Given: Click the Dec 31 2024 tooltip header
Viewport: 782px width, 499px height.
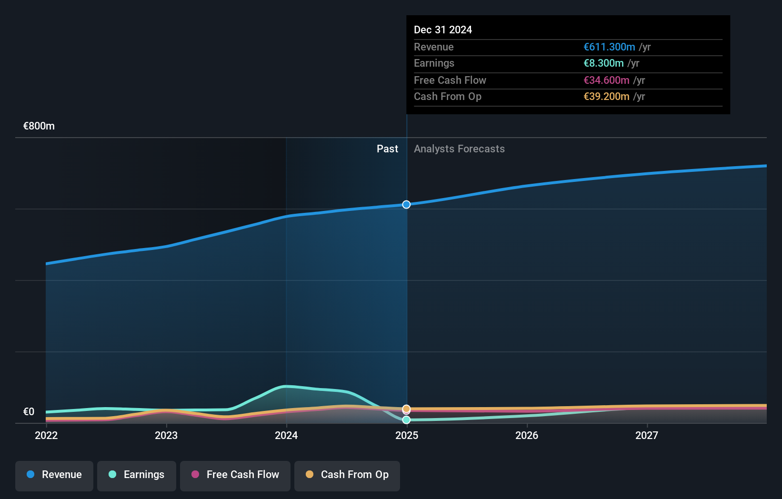Looking at the screenshot, I should tap(443, 30).
